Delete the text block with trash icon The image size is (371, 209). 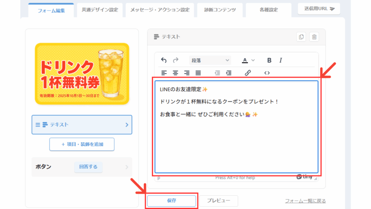point(314,37)
